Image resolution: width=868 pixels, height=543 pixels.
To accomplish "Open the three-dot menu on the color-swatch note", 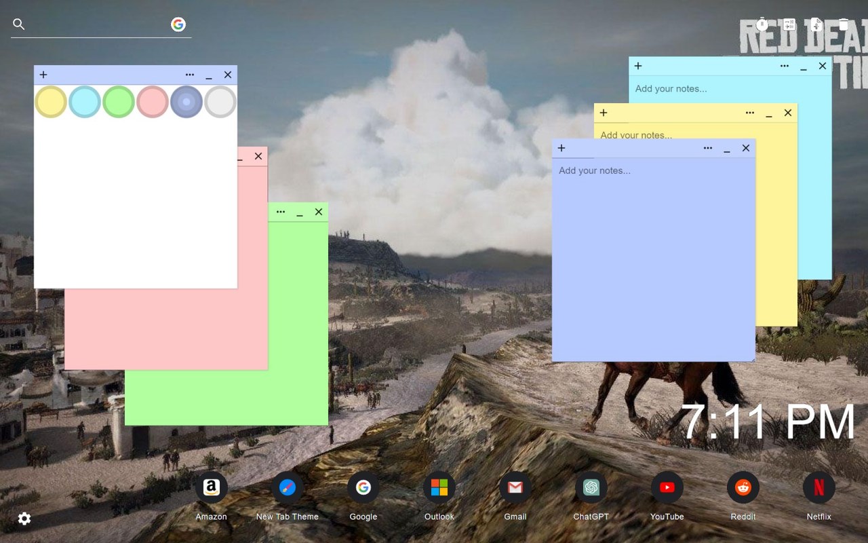I will click(x=190, y=75).
